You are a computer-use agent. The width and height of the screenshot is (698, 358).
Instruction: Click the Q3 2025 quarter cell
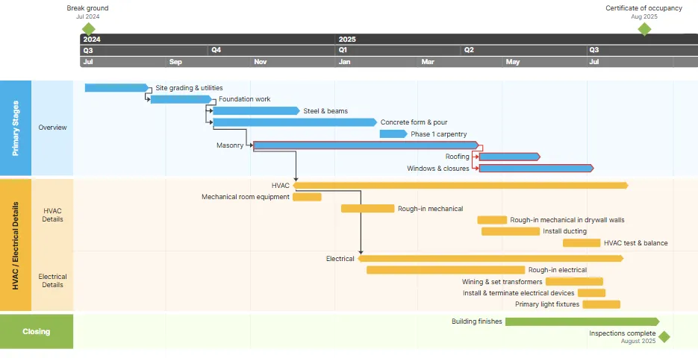642,50
